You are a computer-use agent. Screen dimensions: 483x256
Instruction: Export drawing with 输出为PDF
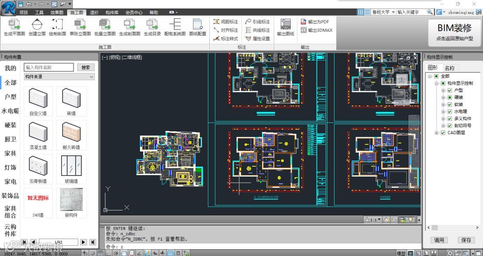(x=315, y=21)
